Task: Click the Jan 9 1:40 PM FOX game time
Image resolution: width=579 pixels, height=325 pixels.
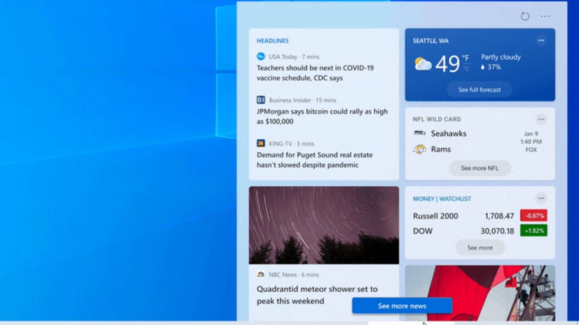Action: point(531,142)
